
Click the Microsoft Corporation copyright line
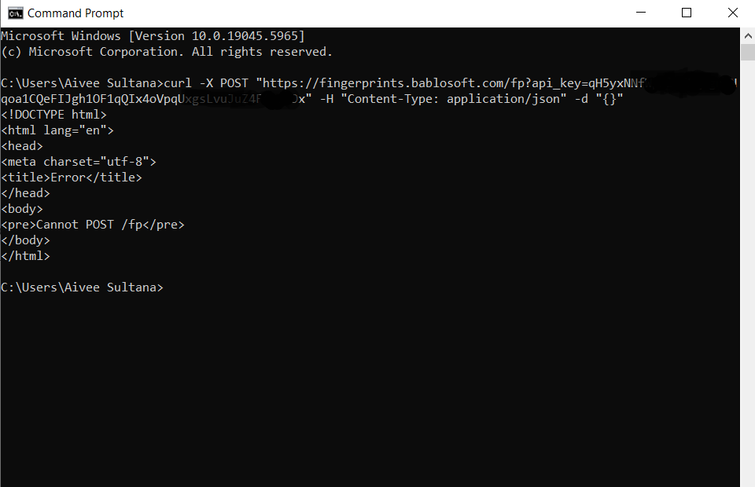(167, 52)
